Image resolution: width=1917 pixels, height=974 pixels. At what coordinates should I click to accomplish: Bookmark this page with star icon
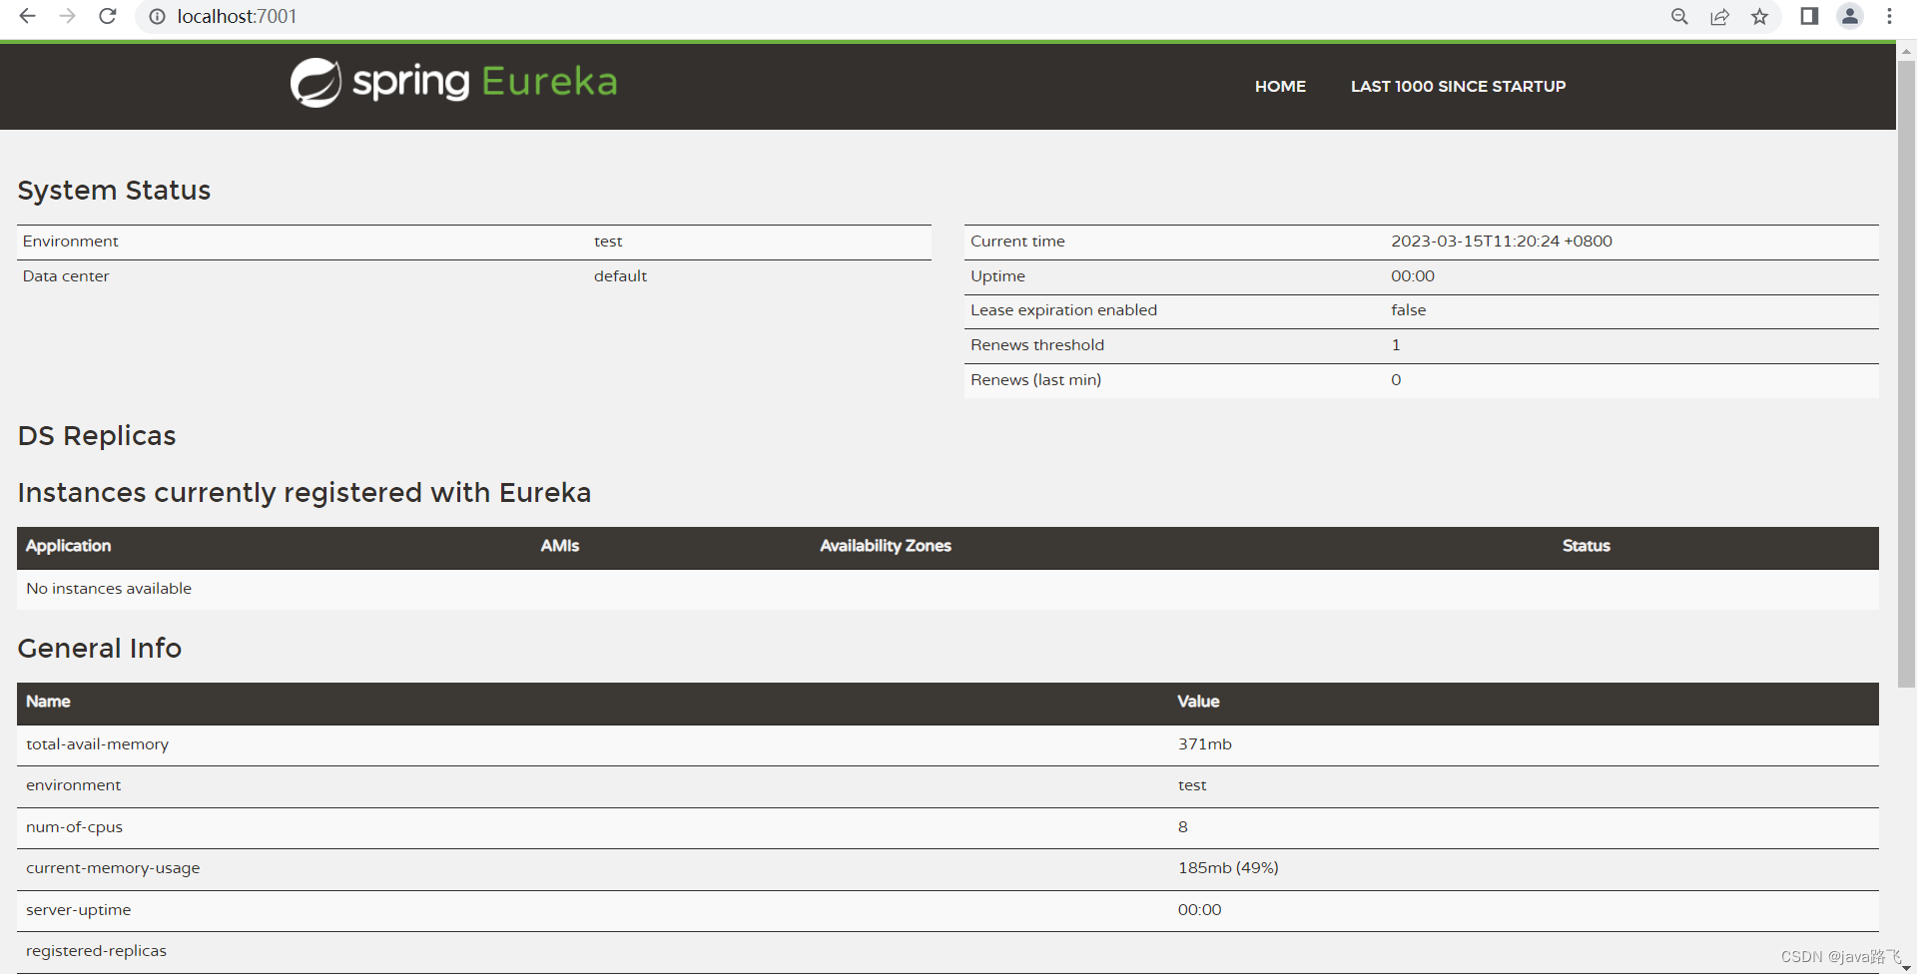tap(1759, 17)
